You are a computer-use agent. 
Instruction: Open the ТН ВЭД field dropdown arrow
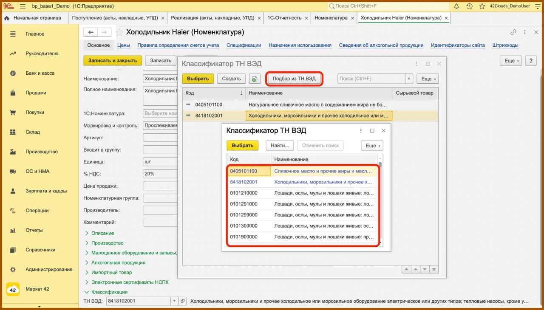[174, 301]
